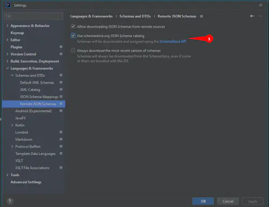
Task: Go back using the left arrow icon
Action: pos(252,16)
